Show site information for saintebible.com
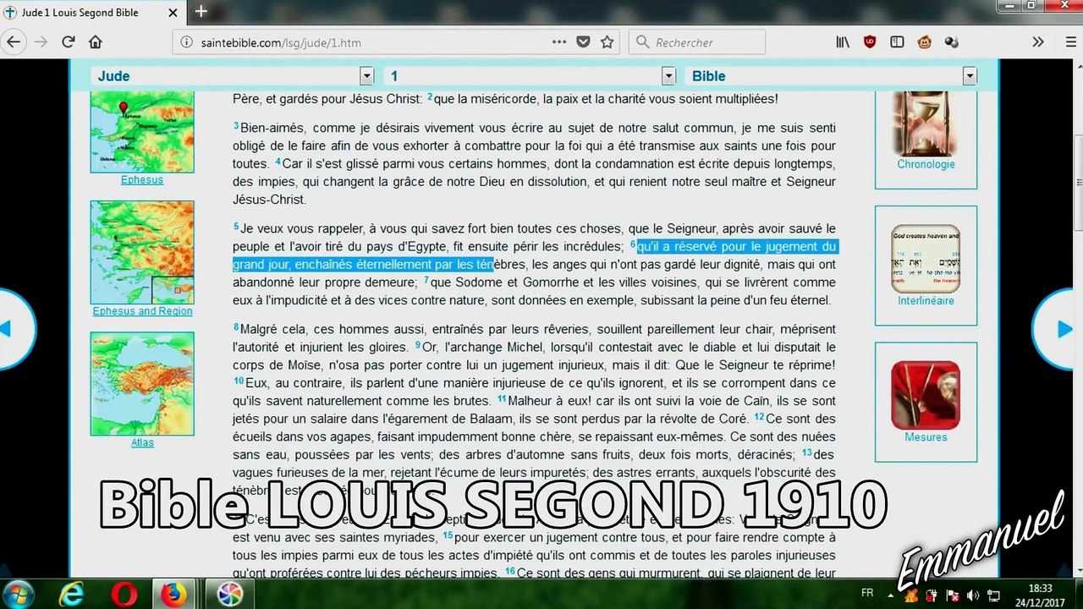The image size is (1083, 609). click(186, 42)
